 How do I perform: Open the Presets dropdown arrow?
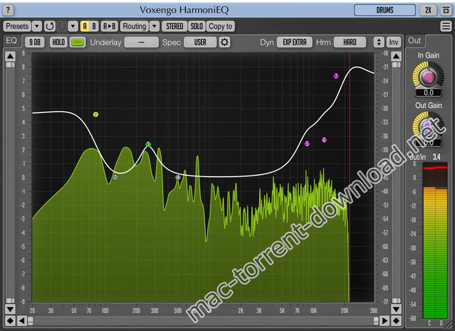(x=37, y=27)
